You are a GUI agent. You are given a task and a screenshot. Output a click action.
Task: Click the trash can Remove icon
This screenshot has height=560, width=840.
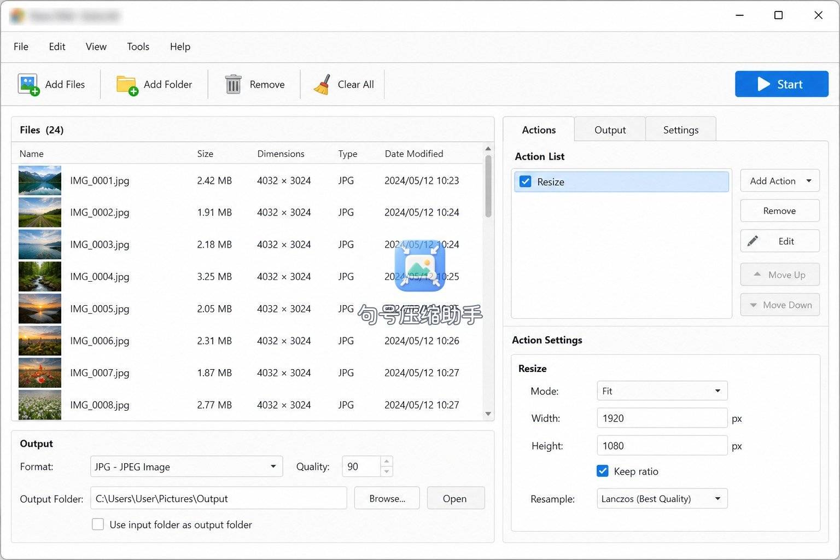pyautogui.click(x=234, y=85)
